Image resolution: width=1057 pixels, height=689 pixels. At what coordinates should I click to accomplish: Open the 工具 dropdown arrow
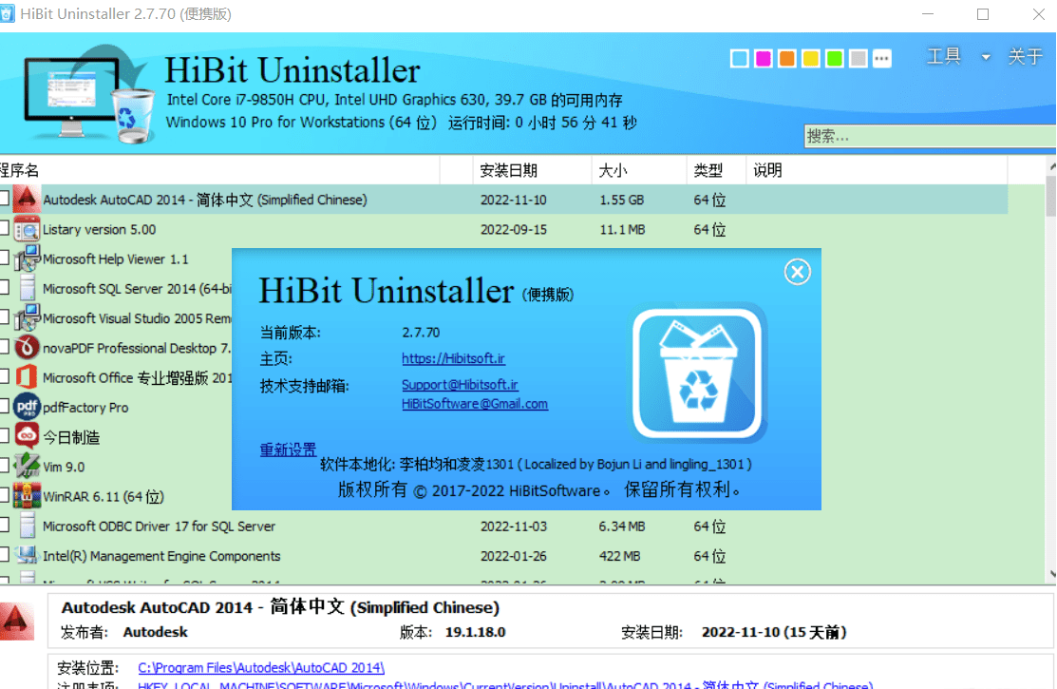pos(986,57)
